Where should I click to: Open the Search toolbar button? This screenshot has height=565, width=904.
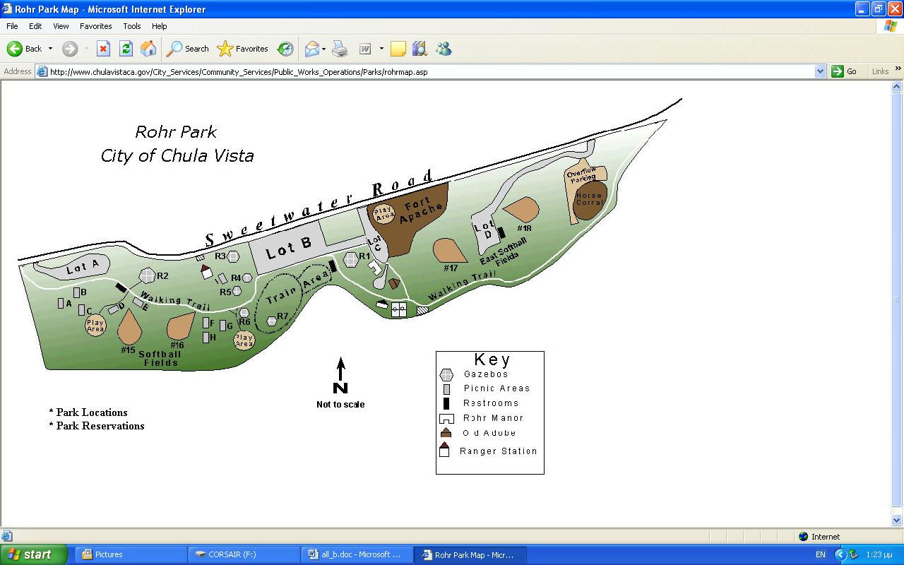click(x=188, y=49)
